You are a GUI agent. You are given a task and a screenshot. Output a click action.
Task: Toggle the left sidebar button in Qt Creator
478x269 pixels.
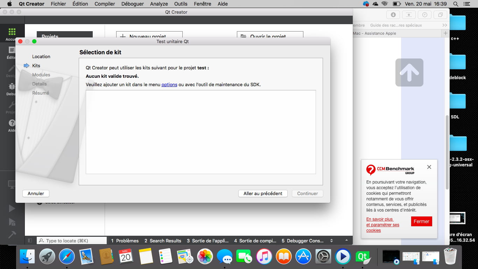30,241
